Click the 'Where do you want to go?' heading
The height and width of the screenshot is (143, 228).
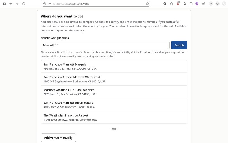[62, 16]
